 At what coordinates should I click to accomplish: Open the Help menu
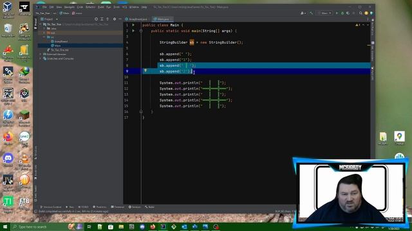[x=144, y=7]
